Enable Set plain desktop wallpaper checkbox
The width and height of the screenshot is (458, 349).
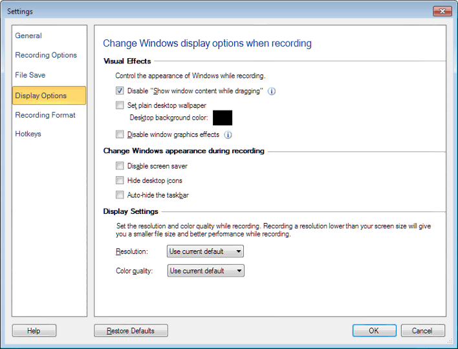click(120, 105)
